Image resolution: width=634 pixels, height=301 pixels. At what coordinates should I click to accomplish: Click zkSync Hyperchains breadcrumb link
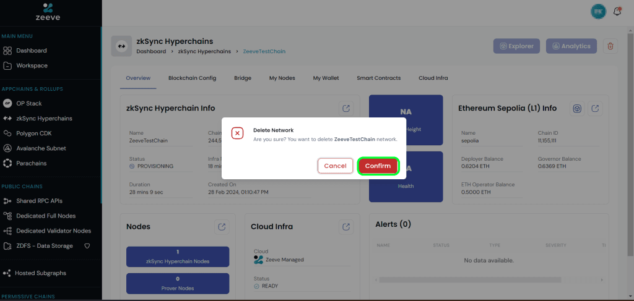point(204,52)
